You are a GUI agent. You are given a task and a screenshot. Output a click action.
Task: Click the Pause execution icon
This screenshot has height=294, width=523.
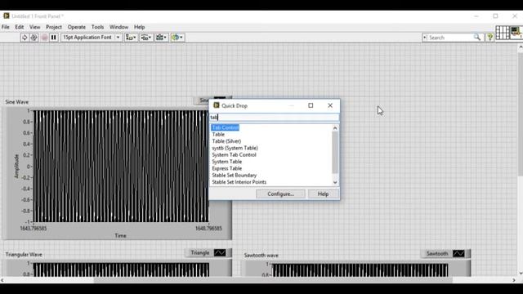coord(53,38)
